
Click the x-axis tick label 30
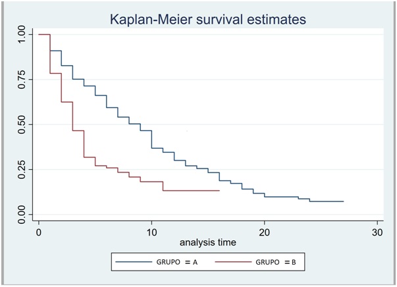[377, 233]
